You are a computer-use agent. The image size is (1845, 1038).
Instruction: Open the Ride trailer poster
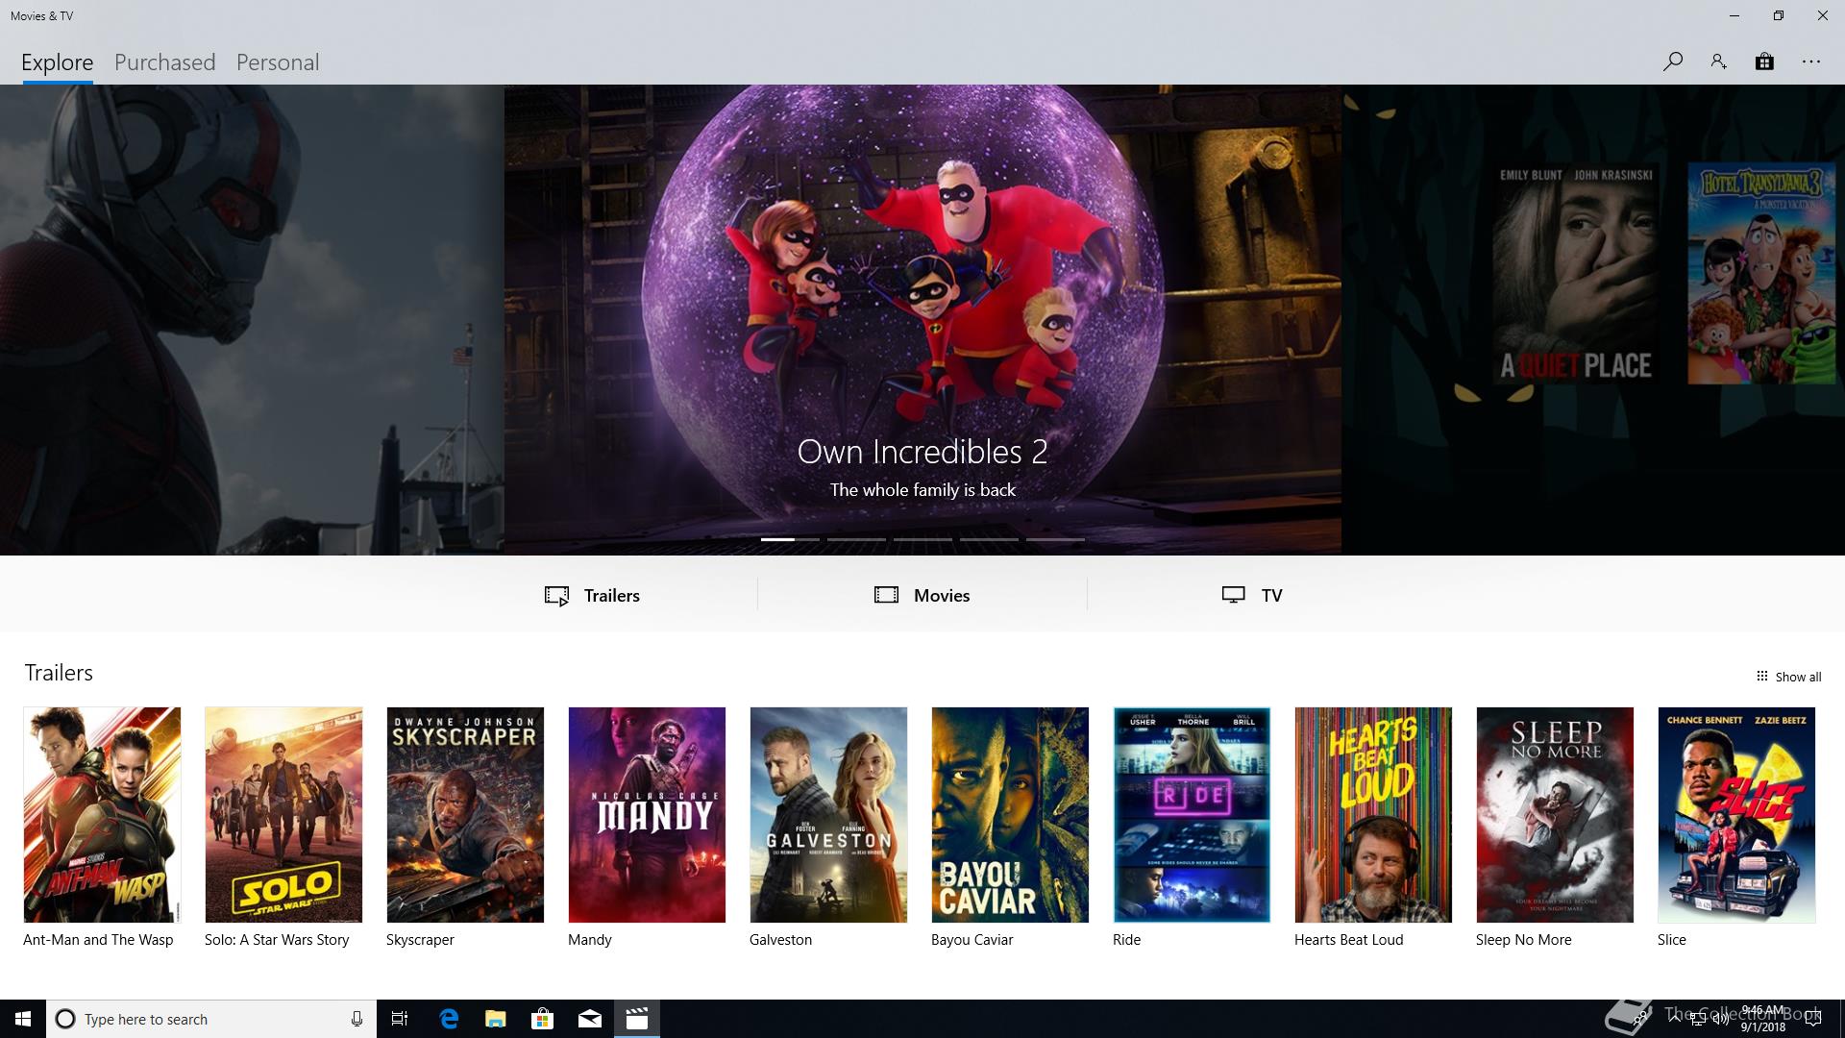(x=1192, y=815)
